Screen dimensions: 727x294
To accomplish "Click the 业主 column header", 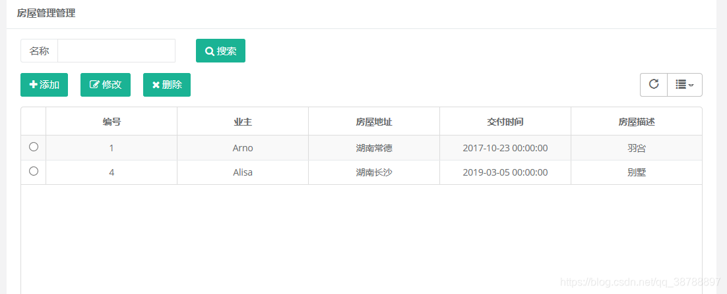I will tap(243, 122).
